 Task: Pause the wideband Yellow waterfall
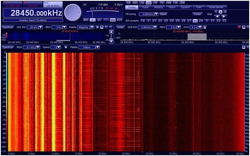(x=66, y=47)
